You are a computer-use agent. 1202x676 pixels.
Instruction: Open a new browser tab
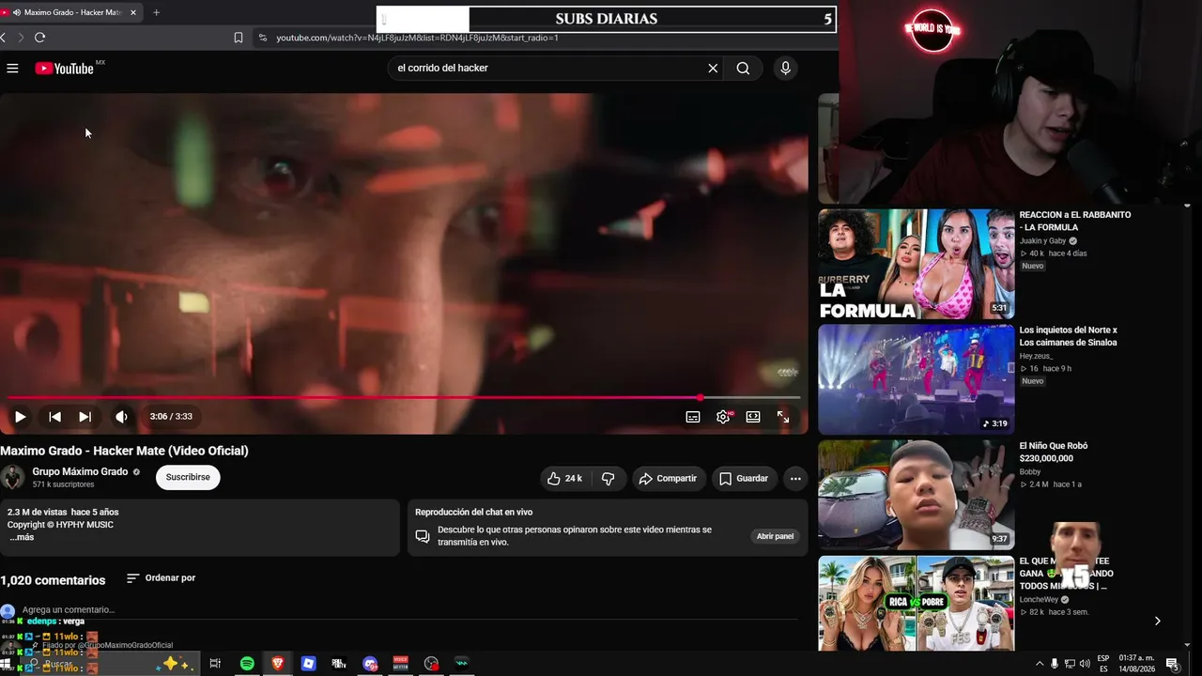[x=156, y=12]
